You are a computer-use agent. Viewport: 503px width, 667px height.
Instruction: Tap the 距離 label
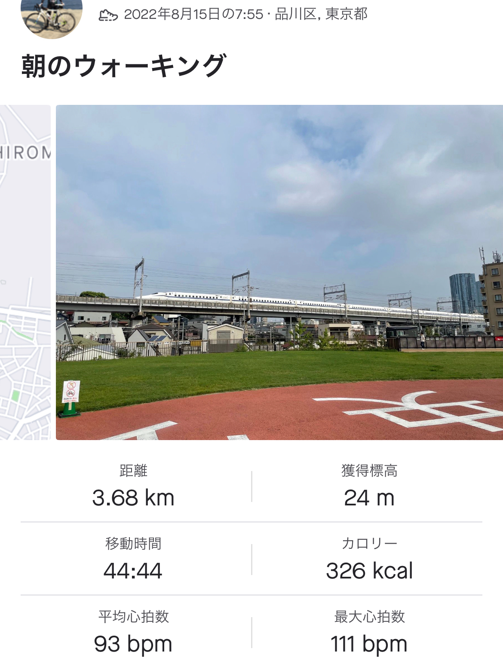(133, 471)
